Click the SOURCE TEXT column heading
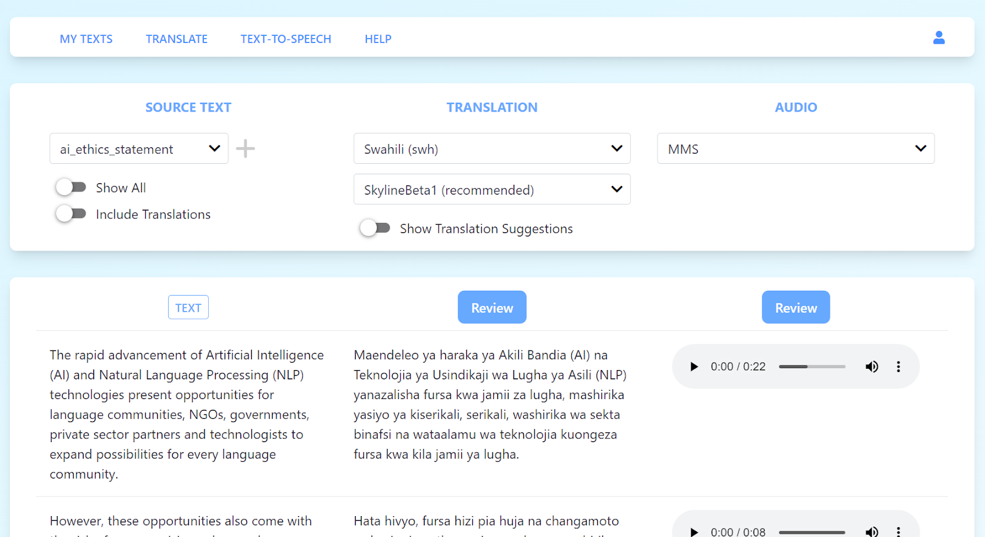Screen dimensions: 985x537 [188, 107]
